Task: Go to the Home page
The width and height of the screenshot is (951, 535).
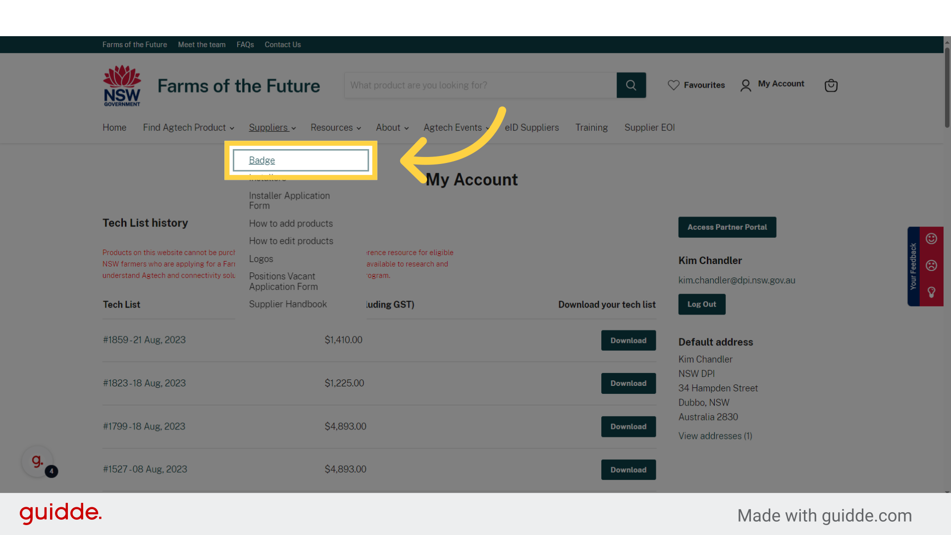Action: [114, 127]
